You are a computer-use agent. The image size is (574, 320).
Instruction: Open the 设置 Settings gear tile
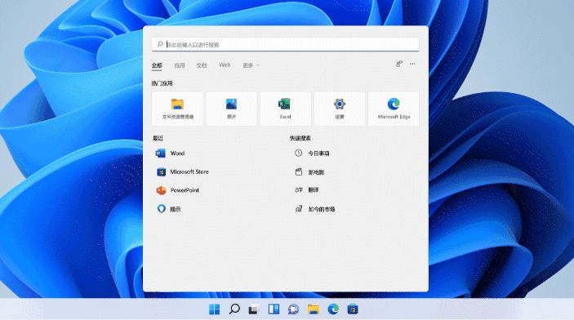[340, 109]
